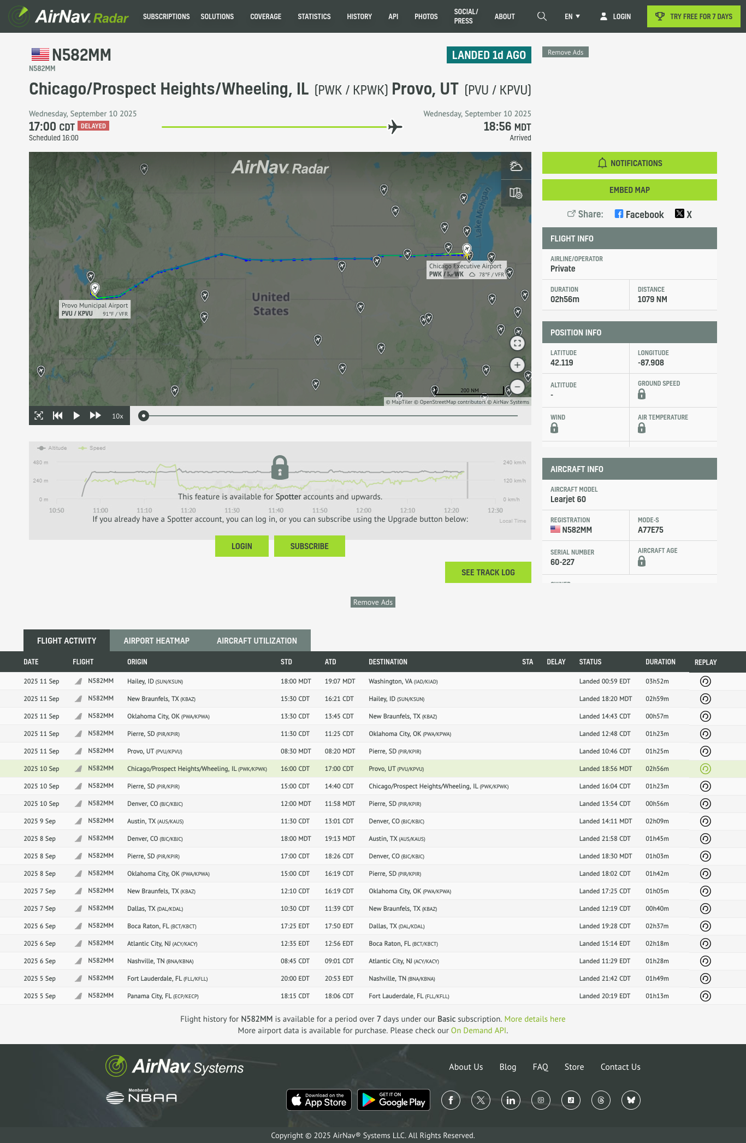This screenshot has height=1143, width=746.
Task: Replay the Hailey to Washington flight
Action: (706, 681)
